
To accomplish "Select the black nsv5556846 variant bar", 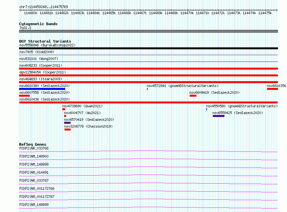I will pos(148,48).
